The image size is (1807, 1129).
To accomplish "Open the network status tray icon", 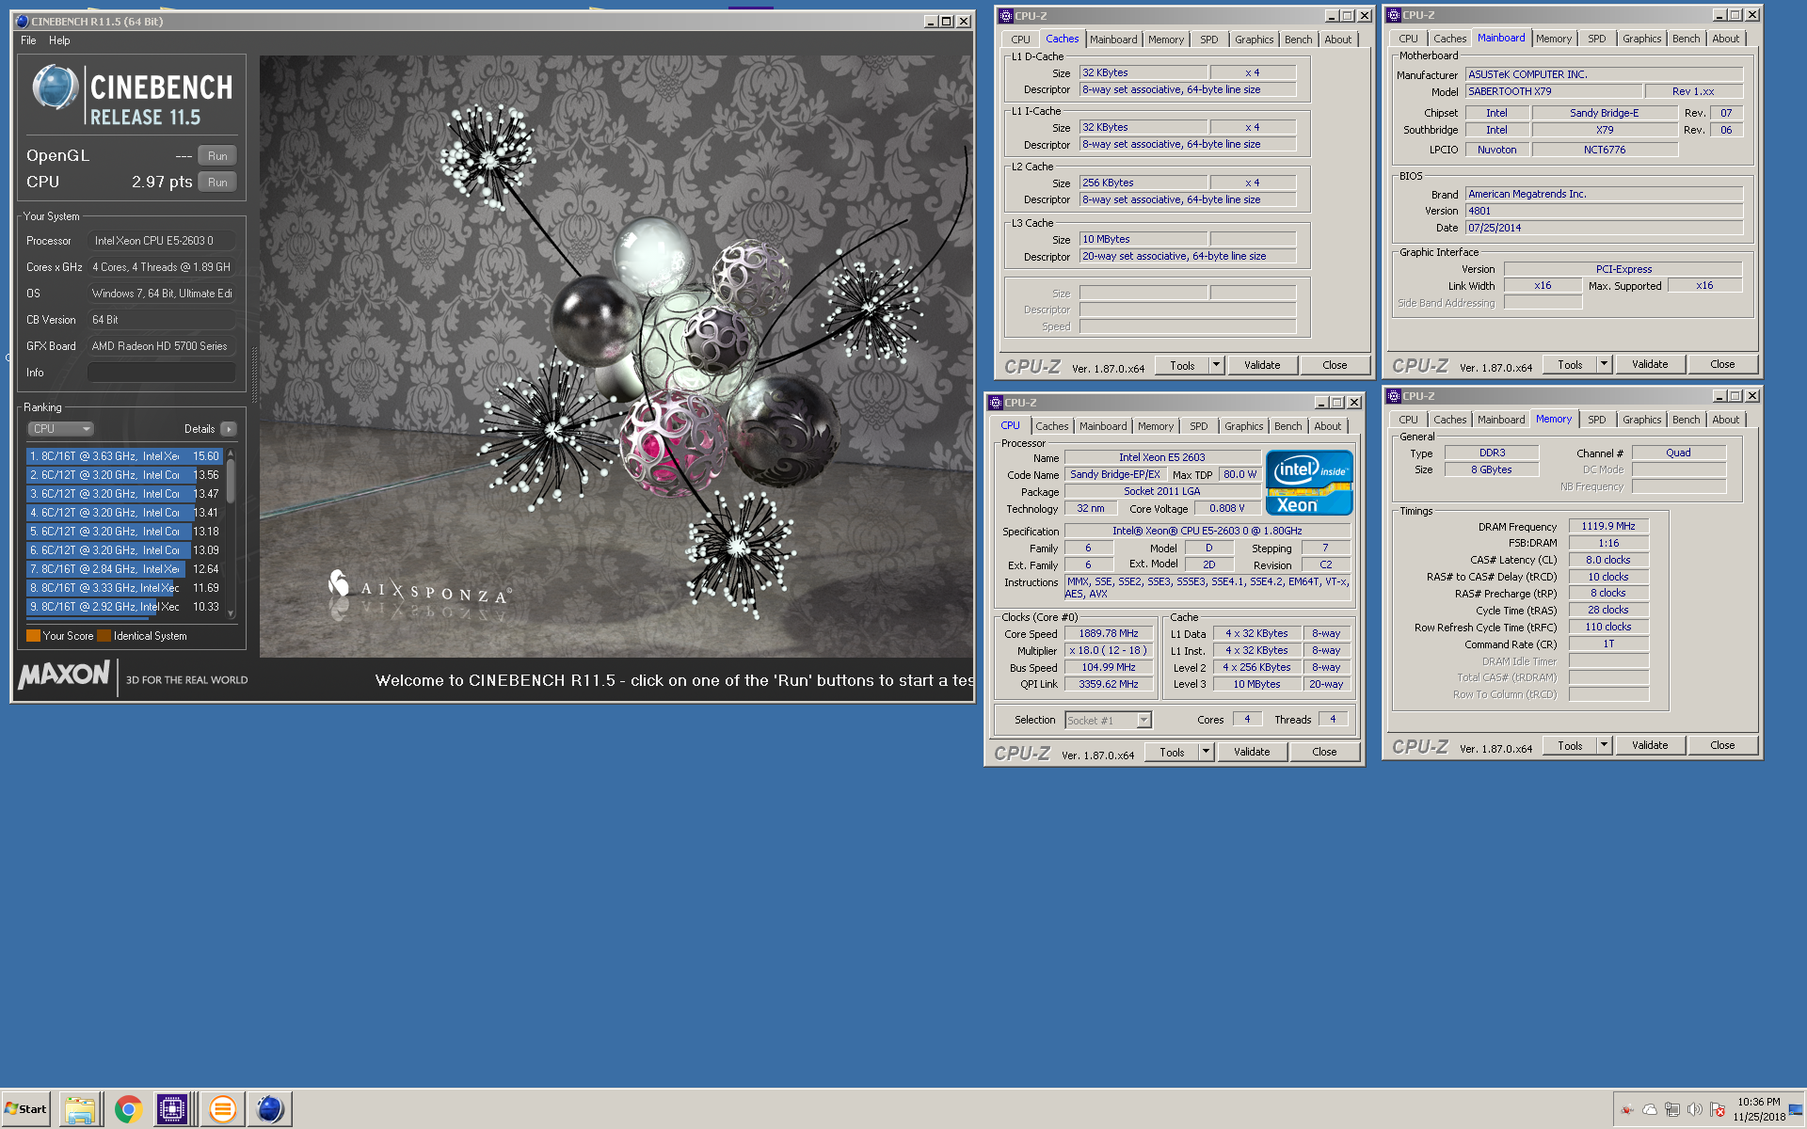I will tap(1672, 1109).
